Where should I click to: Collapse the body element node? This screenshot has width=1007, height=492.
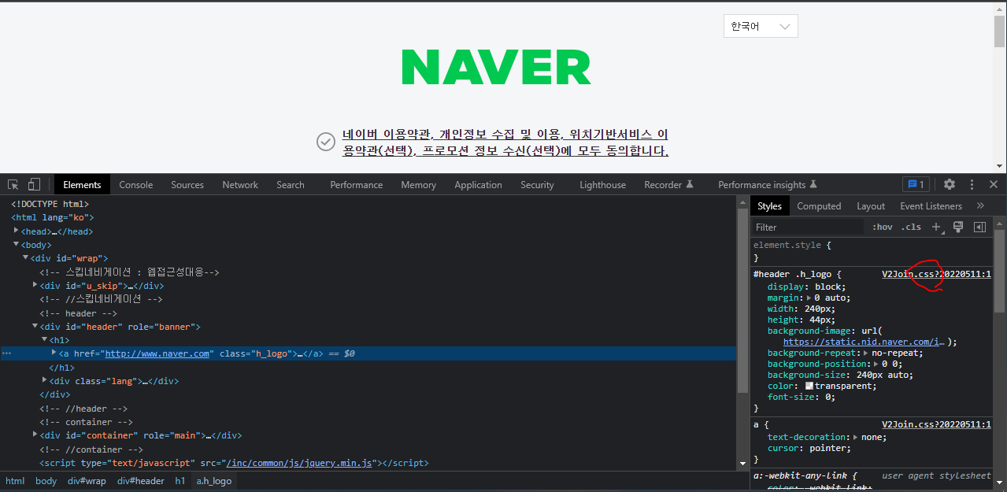click(x=17, y=245)
